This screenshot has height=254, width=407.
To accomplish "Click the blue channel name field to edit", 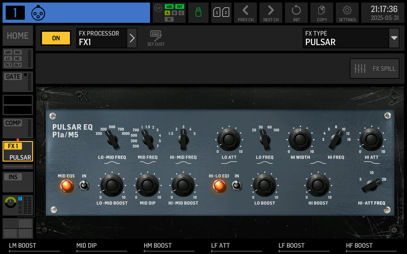I will click(x=95, y=13).
